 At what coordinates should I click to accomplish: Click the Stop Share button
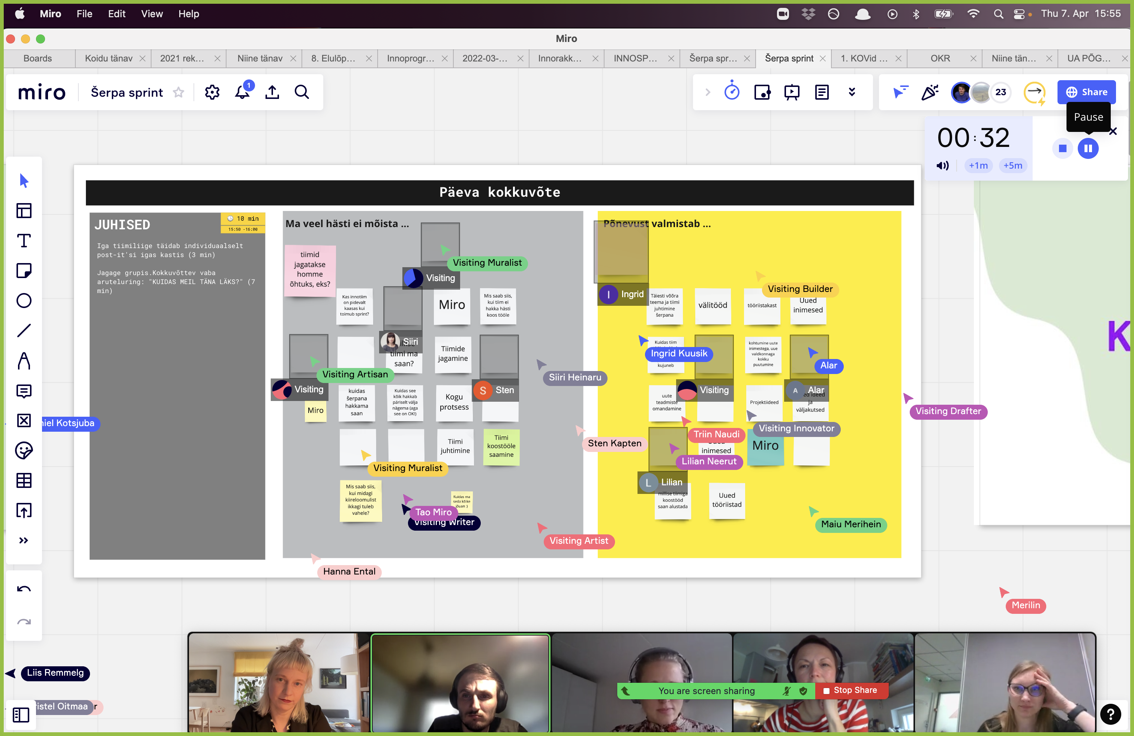tap(851, 690)
